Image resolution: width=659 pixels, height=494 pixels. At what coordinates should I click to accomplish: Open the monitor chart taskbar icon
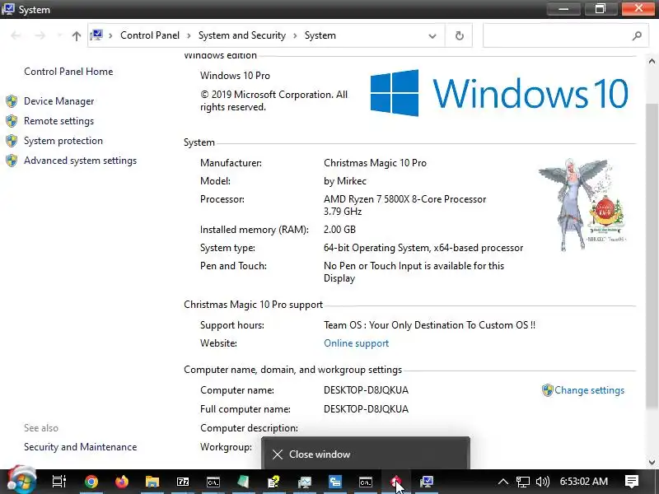tap(305, 482)
